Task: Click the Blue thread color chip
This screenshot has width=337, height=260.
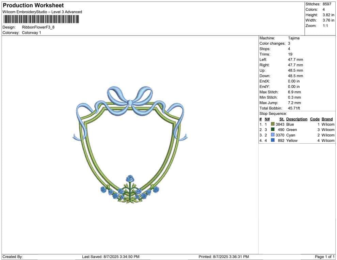Action: [x=272, y=124]
